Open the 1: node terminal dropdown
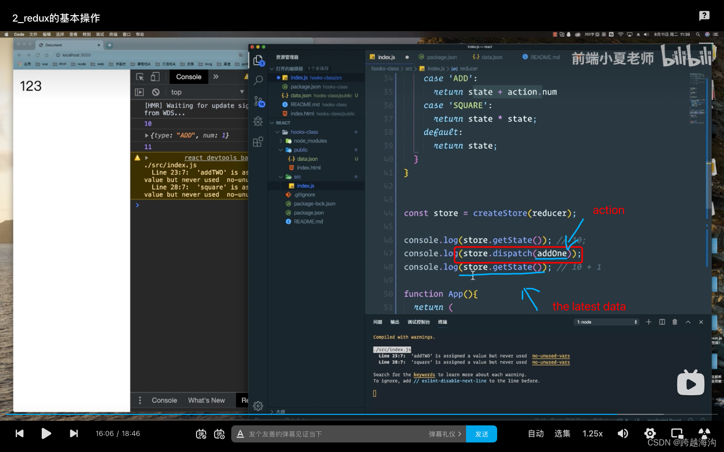Image resolution: width=724 pixels, height=452 pixels. 607,322
